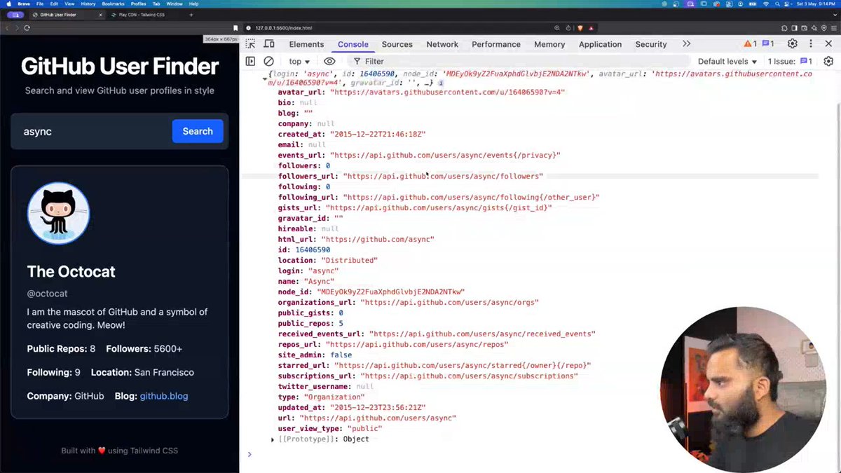This screenshot has width=841, height=473.
Task: Reload the page with the browser refresh icon
Action: 27,28
